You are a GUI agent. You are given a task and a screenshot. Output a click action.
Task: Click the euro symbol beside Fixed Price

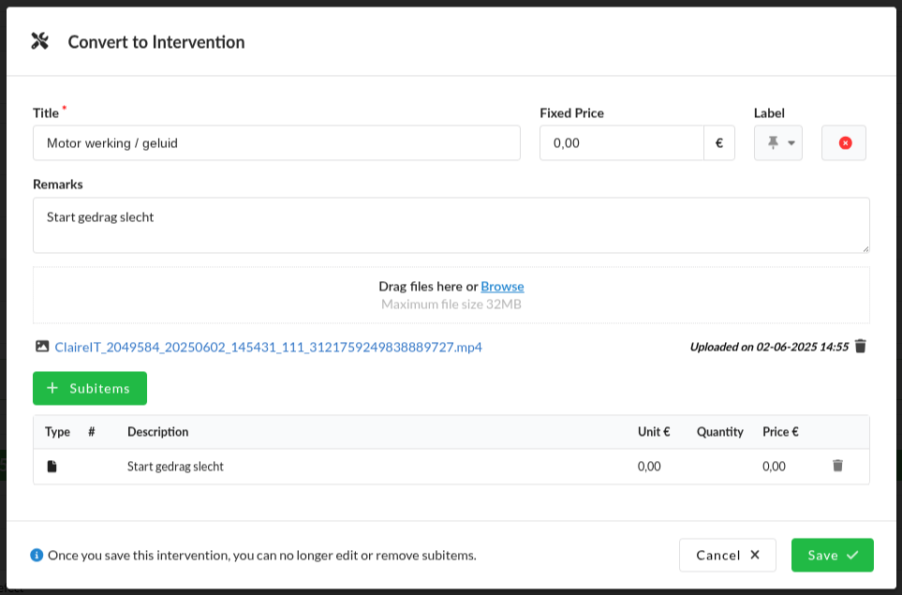pyautogui.click(x=719, y=143)
